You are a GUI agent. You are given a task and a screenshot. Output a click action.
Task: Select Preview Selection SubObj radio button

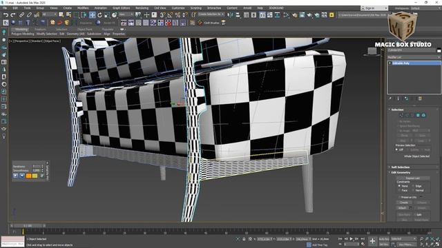[408, 150]
